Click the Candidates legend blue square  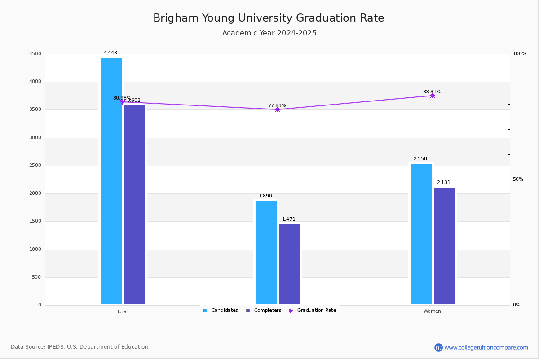[205, 311]
